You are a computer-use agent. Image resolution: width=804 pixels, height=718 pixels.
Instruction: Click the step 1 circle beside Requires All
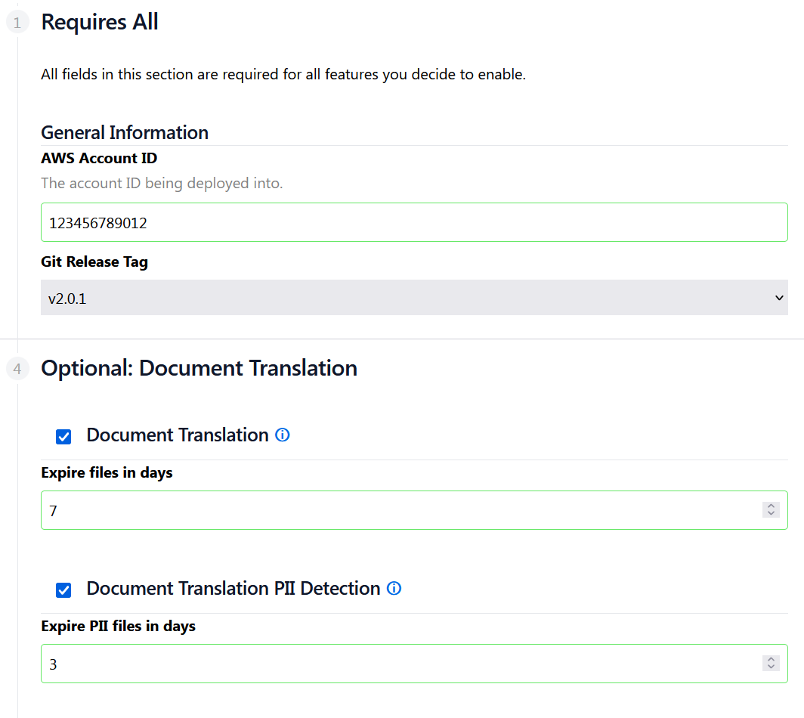tap(17, 22)
